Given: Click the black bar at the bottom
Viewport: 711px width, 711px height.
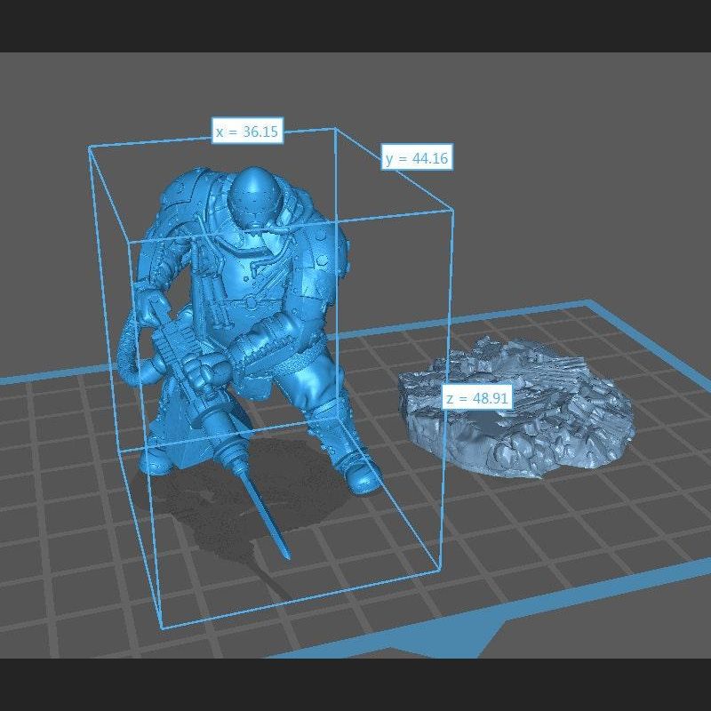Looking at the screenshot, I should coord(355,684).
